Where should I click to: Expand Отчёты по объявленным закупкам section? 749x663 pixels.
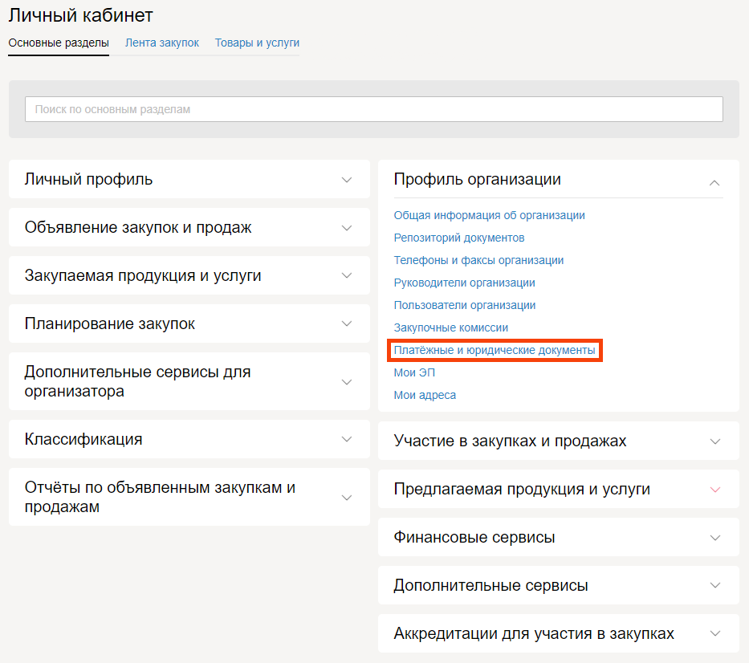coord(346,498)
